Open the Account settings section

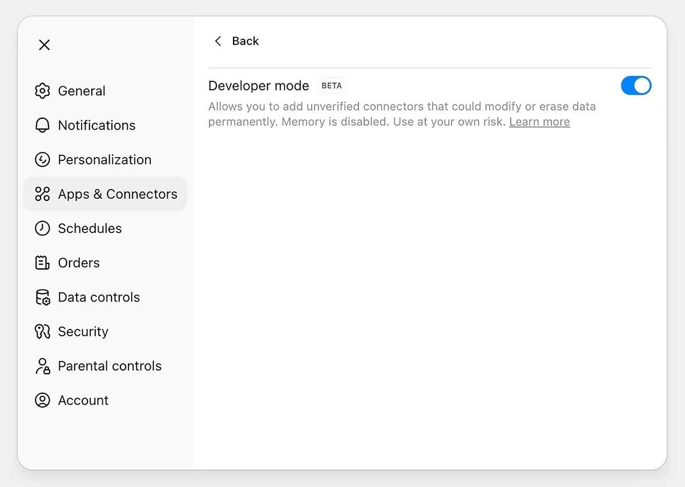point(83,400)
